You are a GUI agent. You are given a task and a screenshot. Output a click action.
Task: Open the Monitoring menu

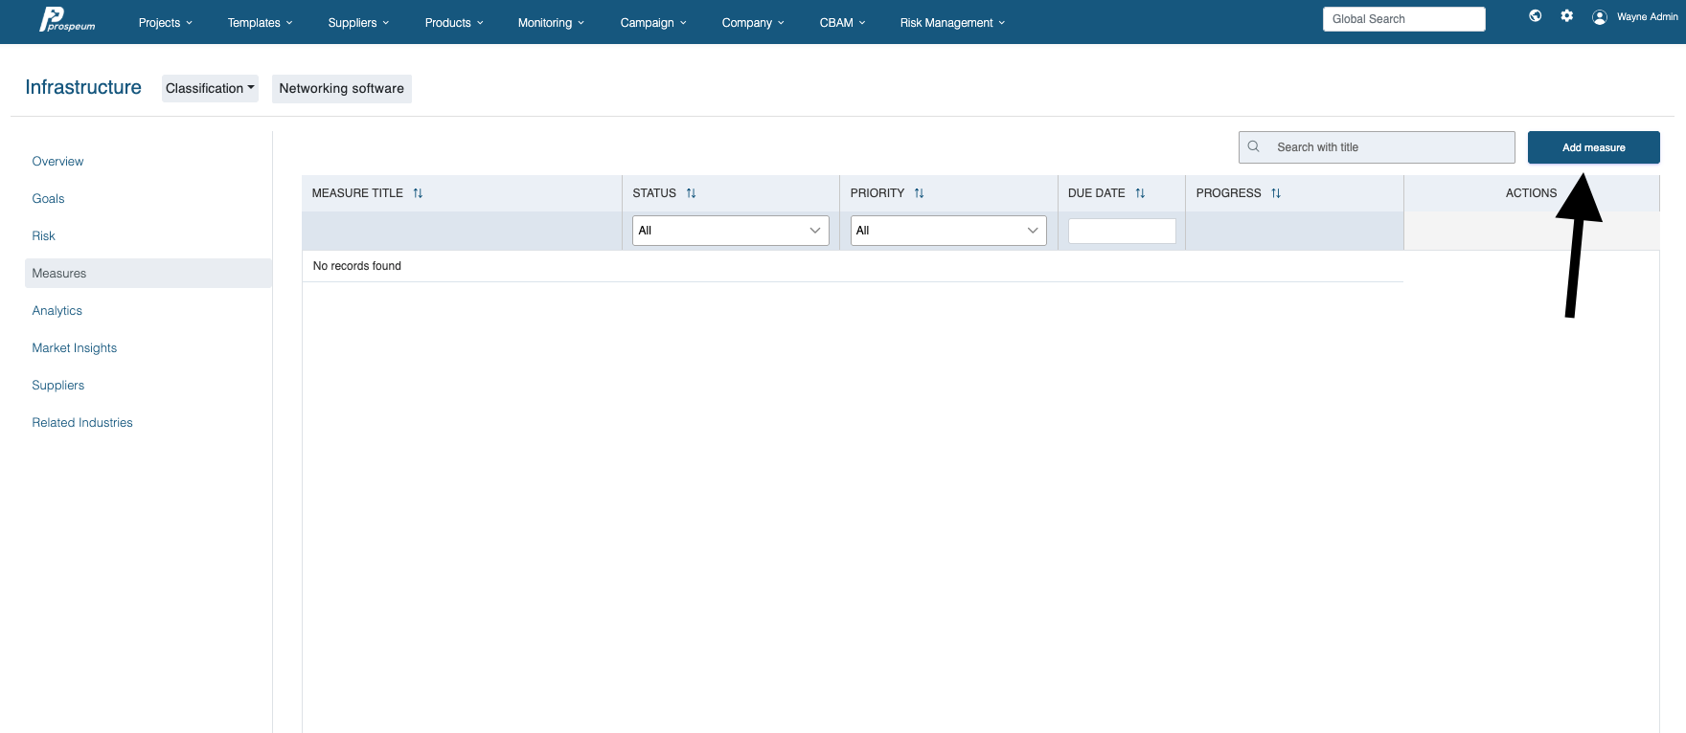(x=551, y=22)
